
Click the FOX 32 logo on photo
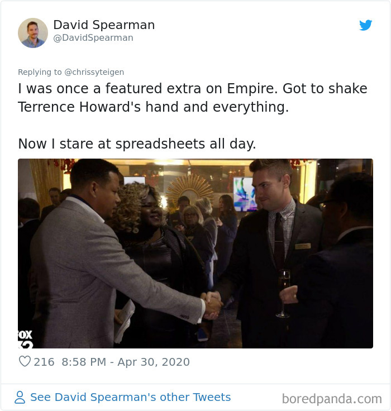(x=26, y=339)
